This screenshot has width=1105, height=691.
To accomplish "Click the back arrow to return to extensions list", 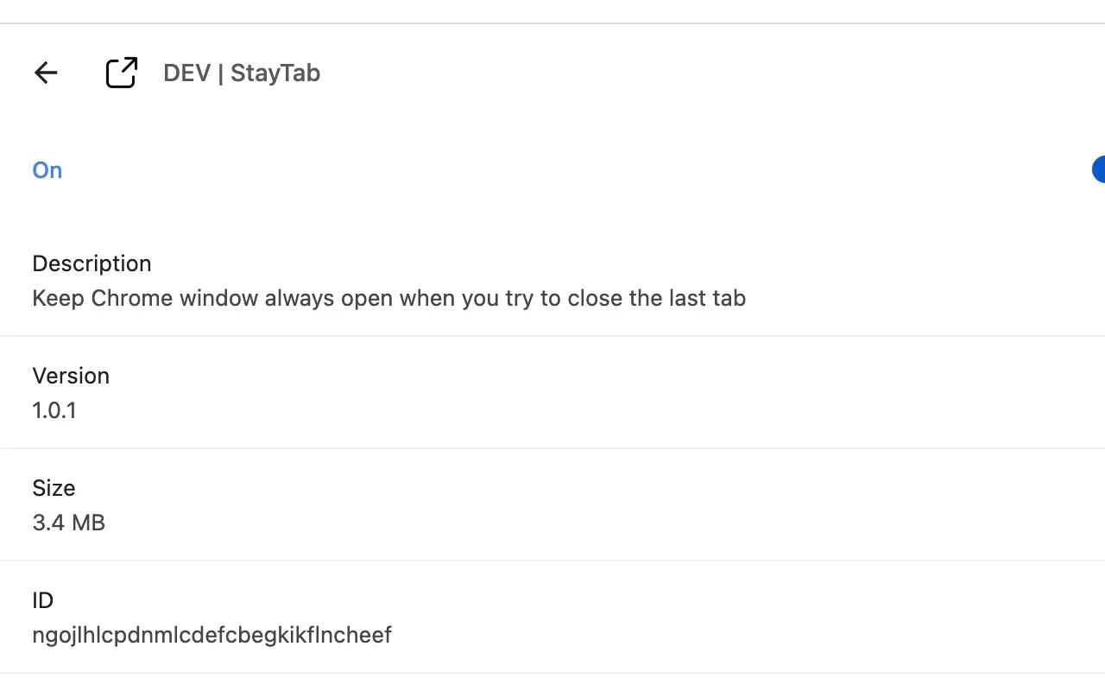I will 45,73.
